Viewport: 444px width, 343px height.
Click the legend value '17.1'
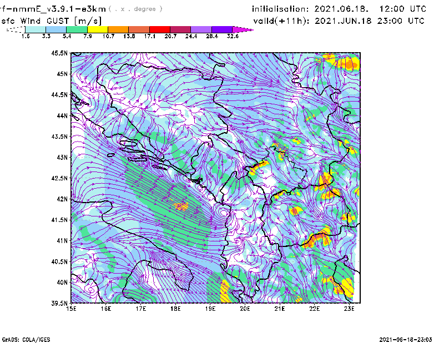(150, 36)
